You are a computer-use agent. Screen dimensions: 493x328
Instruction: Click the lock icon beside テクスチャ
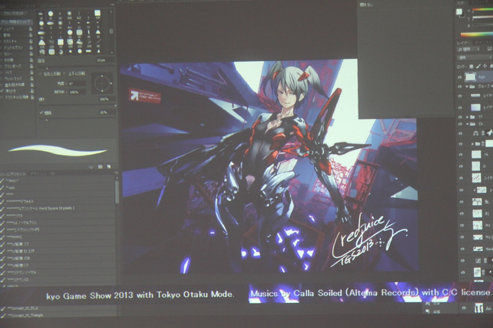pyautogui.click(x=31, y=41)
